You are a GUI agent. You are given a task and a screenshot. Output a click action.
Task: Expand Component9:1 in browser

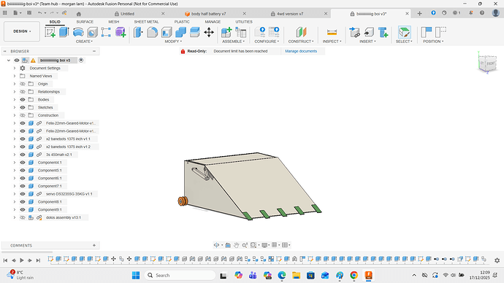[x=15, y=209]
